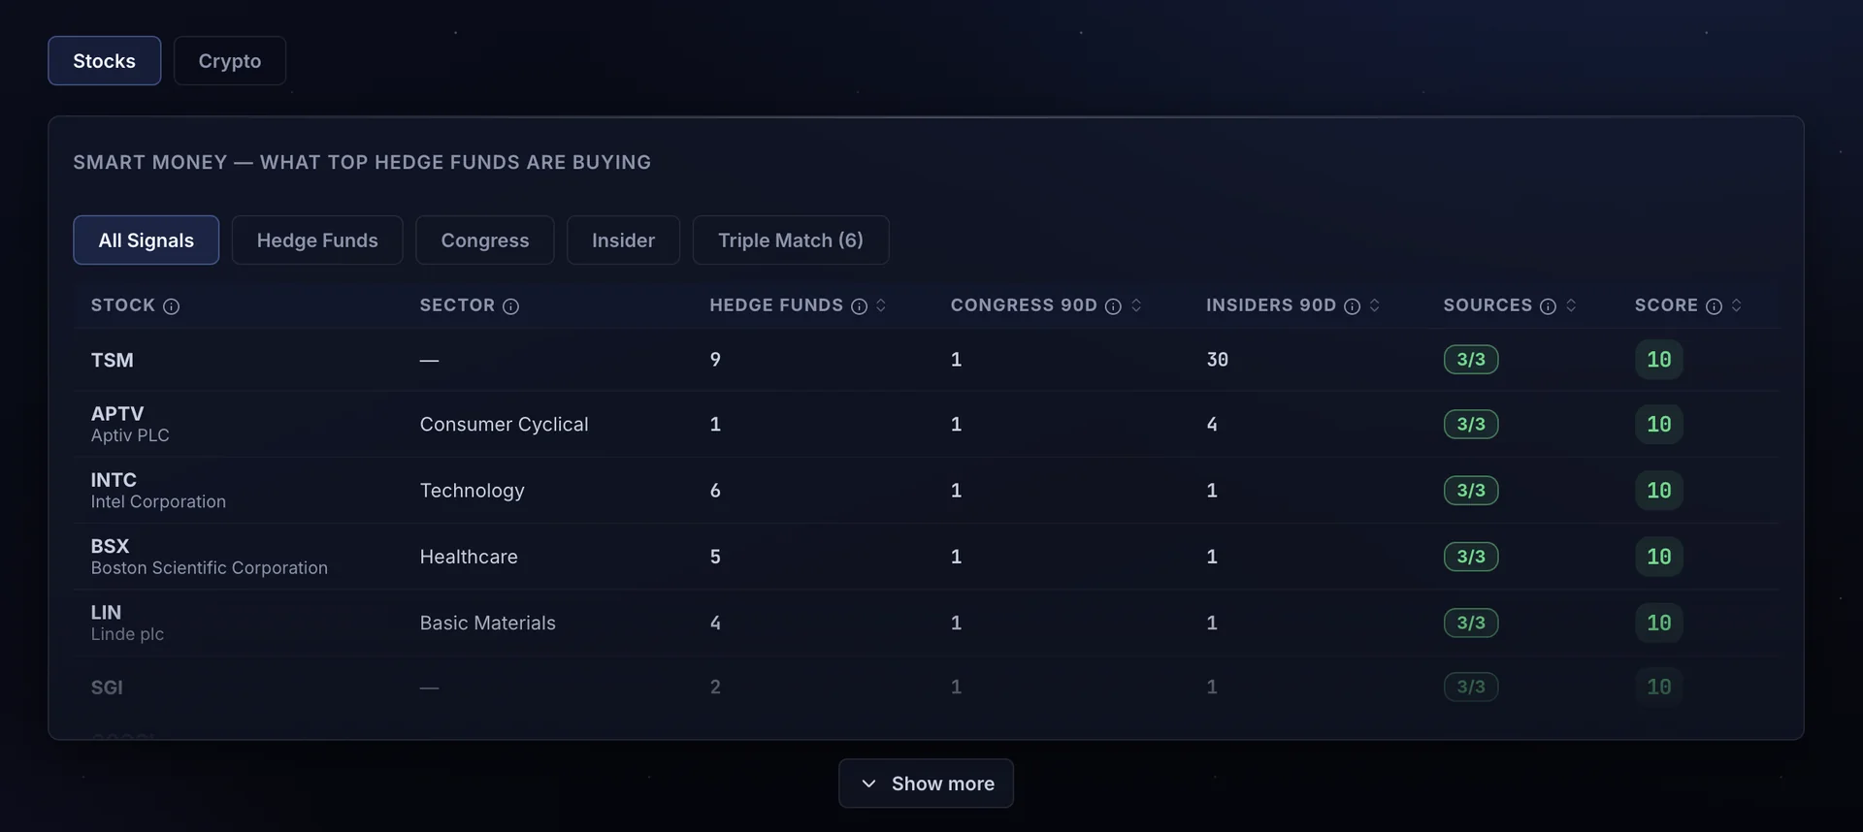Click the SOURCES column info icon
Viewport: 1863px width, 832px height.
(x=1549, y=306)
